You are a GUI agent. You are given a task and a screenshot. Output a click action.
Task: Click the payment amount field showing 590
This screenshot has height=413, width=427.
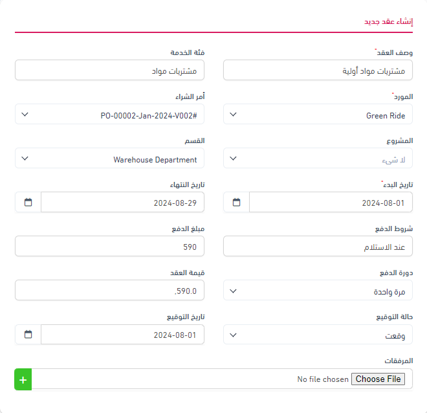pyautogui.click(x=109, y=247)
